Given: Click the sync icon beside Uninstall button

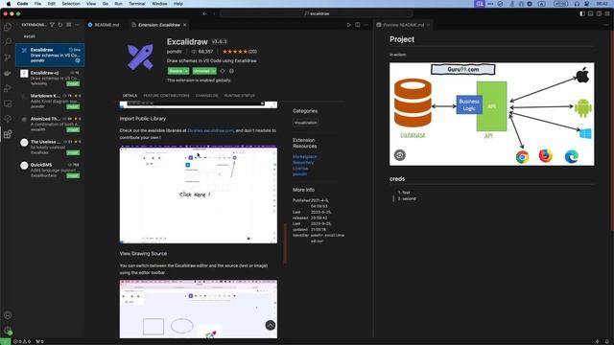Looking at the screenshot, I should (223, 71).
